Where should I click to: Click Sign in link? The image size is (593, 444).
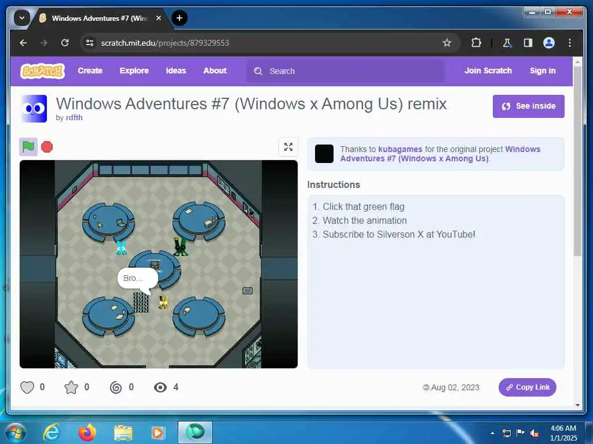[x=543, y=71]
